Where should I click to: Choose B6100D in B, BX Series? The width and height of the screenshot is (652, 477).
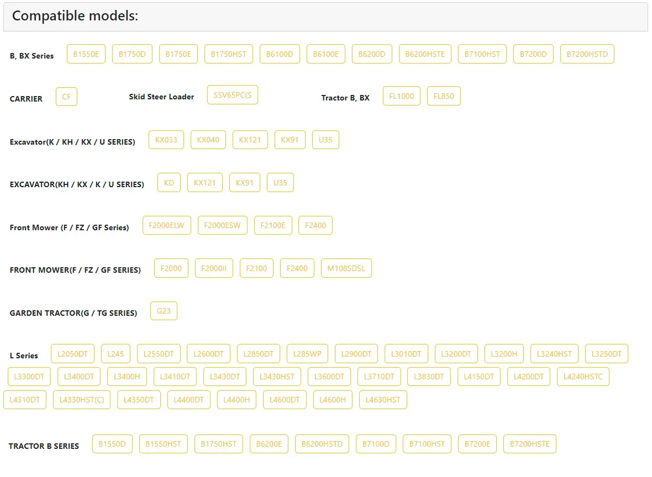coord(280,54)
